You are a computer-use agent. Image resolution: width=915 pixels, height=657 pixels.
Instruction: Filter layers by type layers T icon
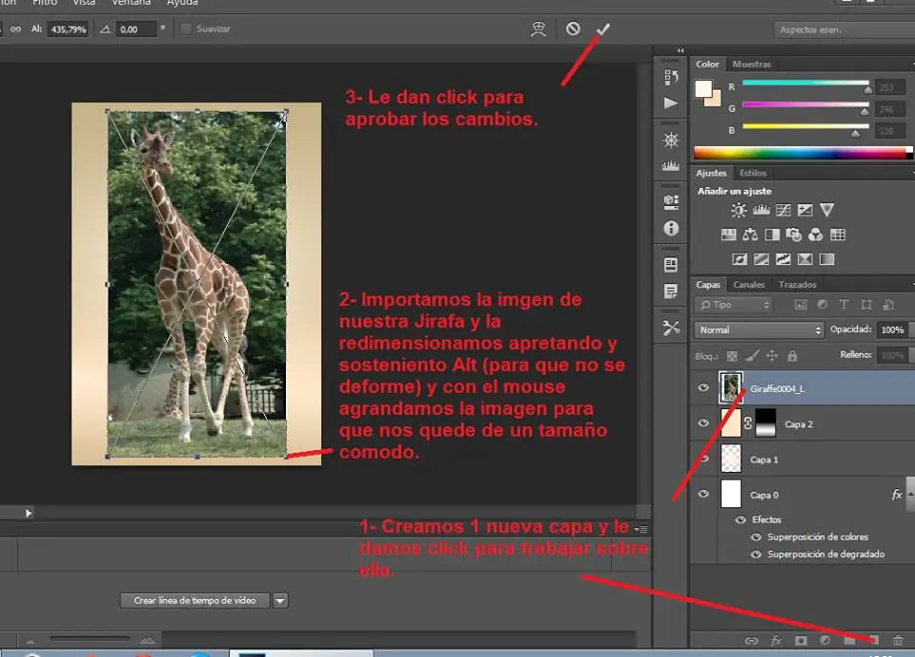click(844, 304)
